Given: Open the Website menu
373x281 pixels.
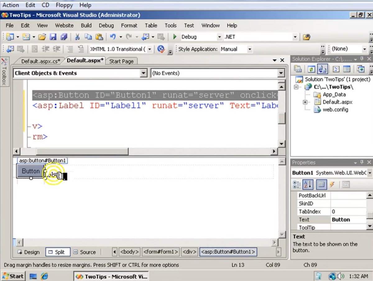Looking at the screenshot, I should tap(64, 25).
